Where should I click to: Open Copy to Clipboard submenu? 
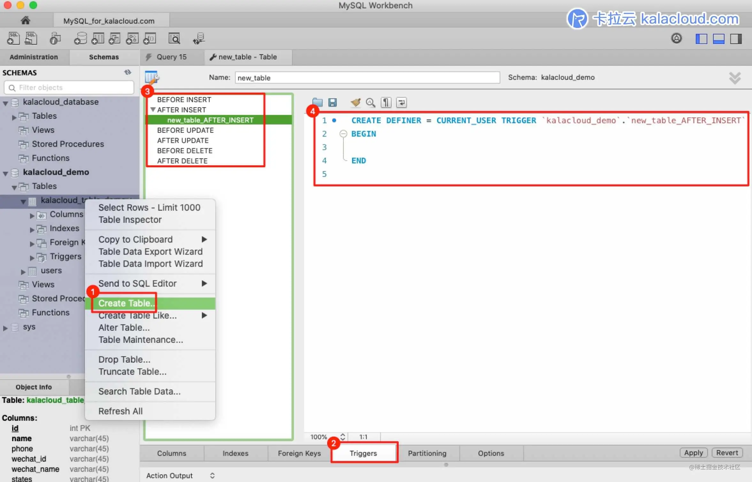150,239
